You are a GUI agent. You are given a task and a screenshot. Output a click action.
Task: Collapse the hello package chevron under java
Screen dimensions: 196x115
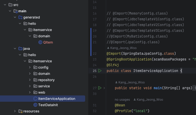pyautogui.click(x=20, y=55)
